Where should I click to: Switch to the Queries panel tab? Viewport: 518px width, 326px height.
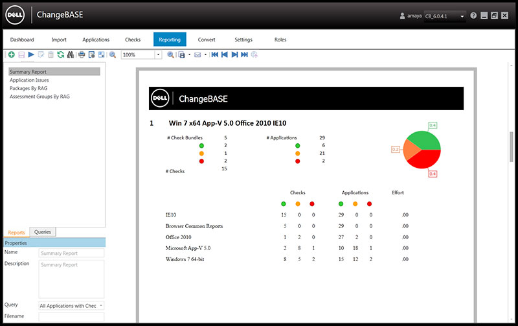click(x=43, y=232)
